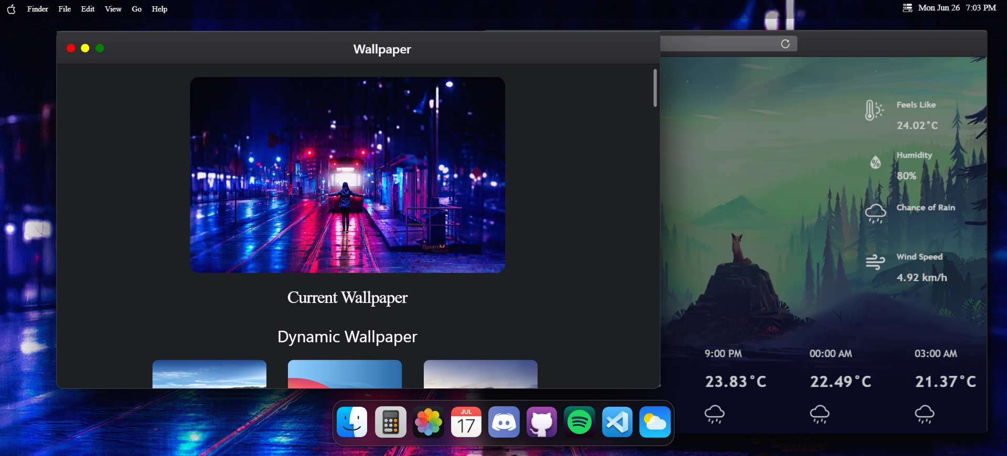Launch Spotify from the dock

580,422
